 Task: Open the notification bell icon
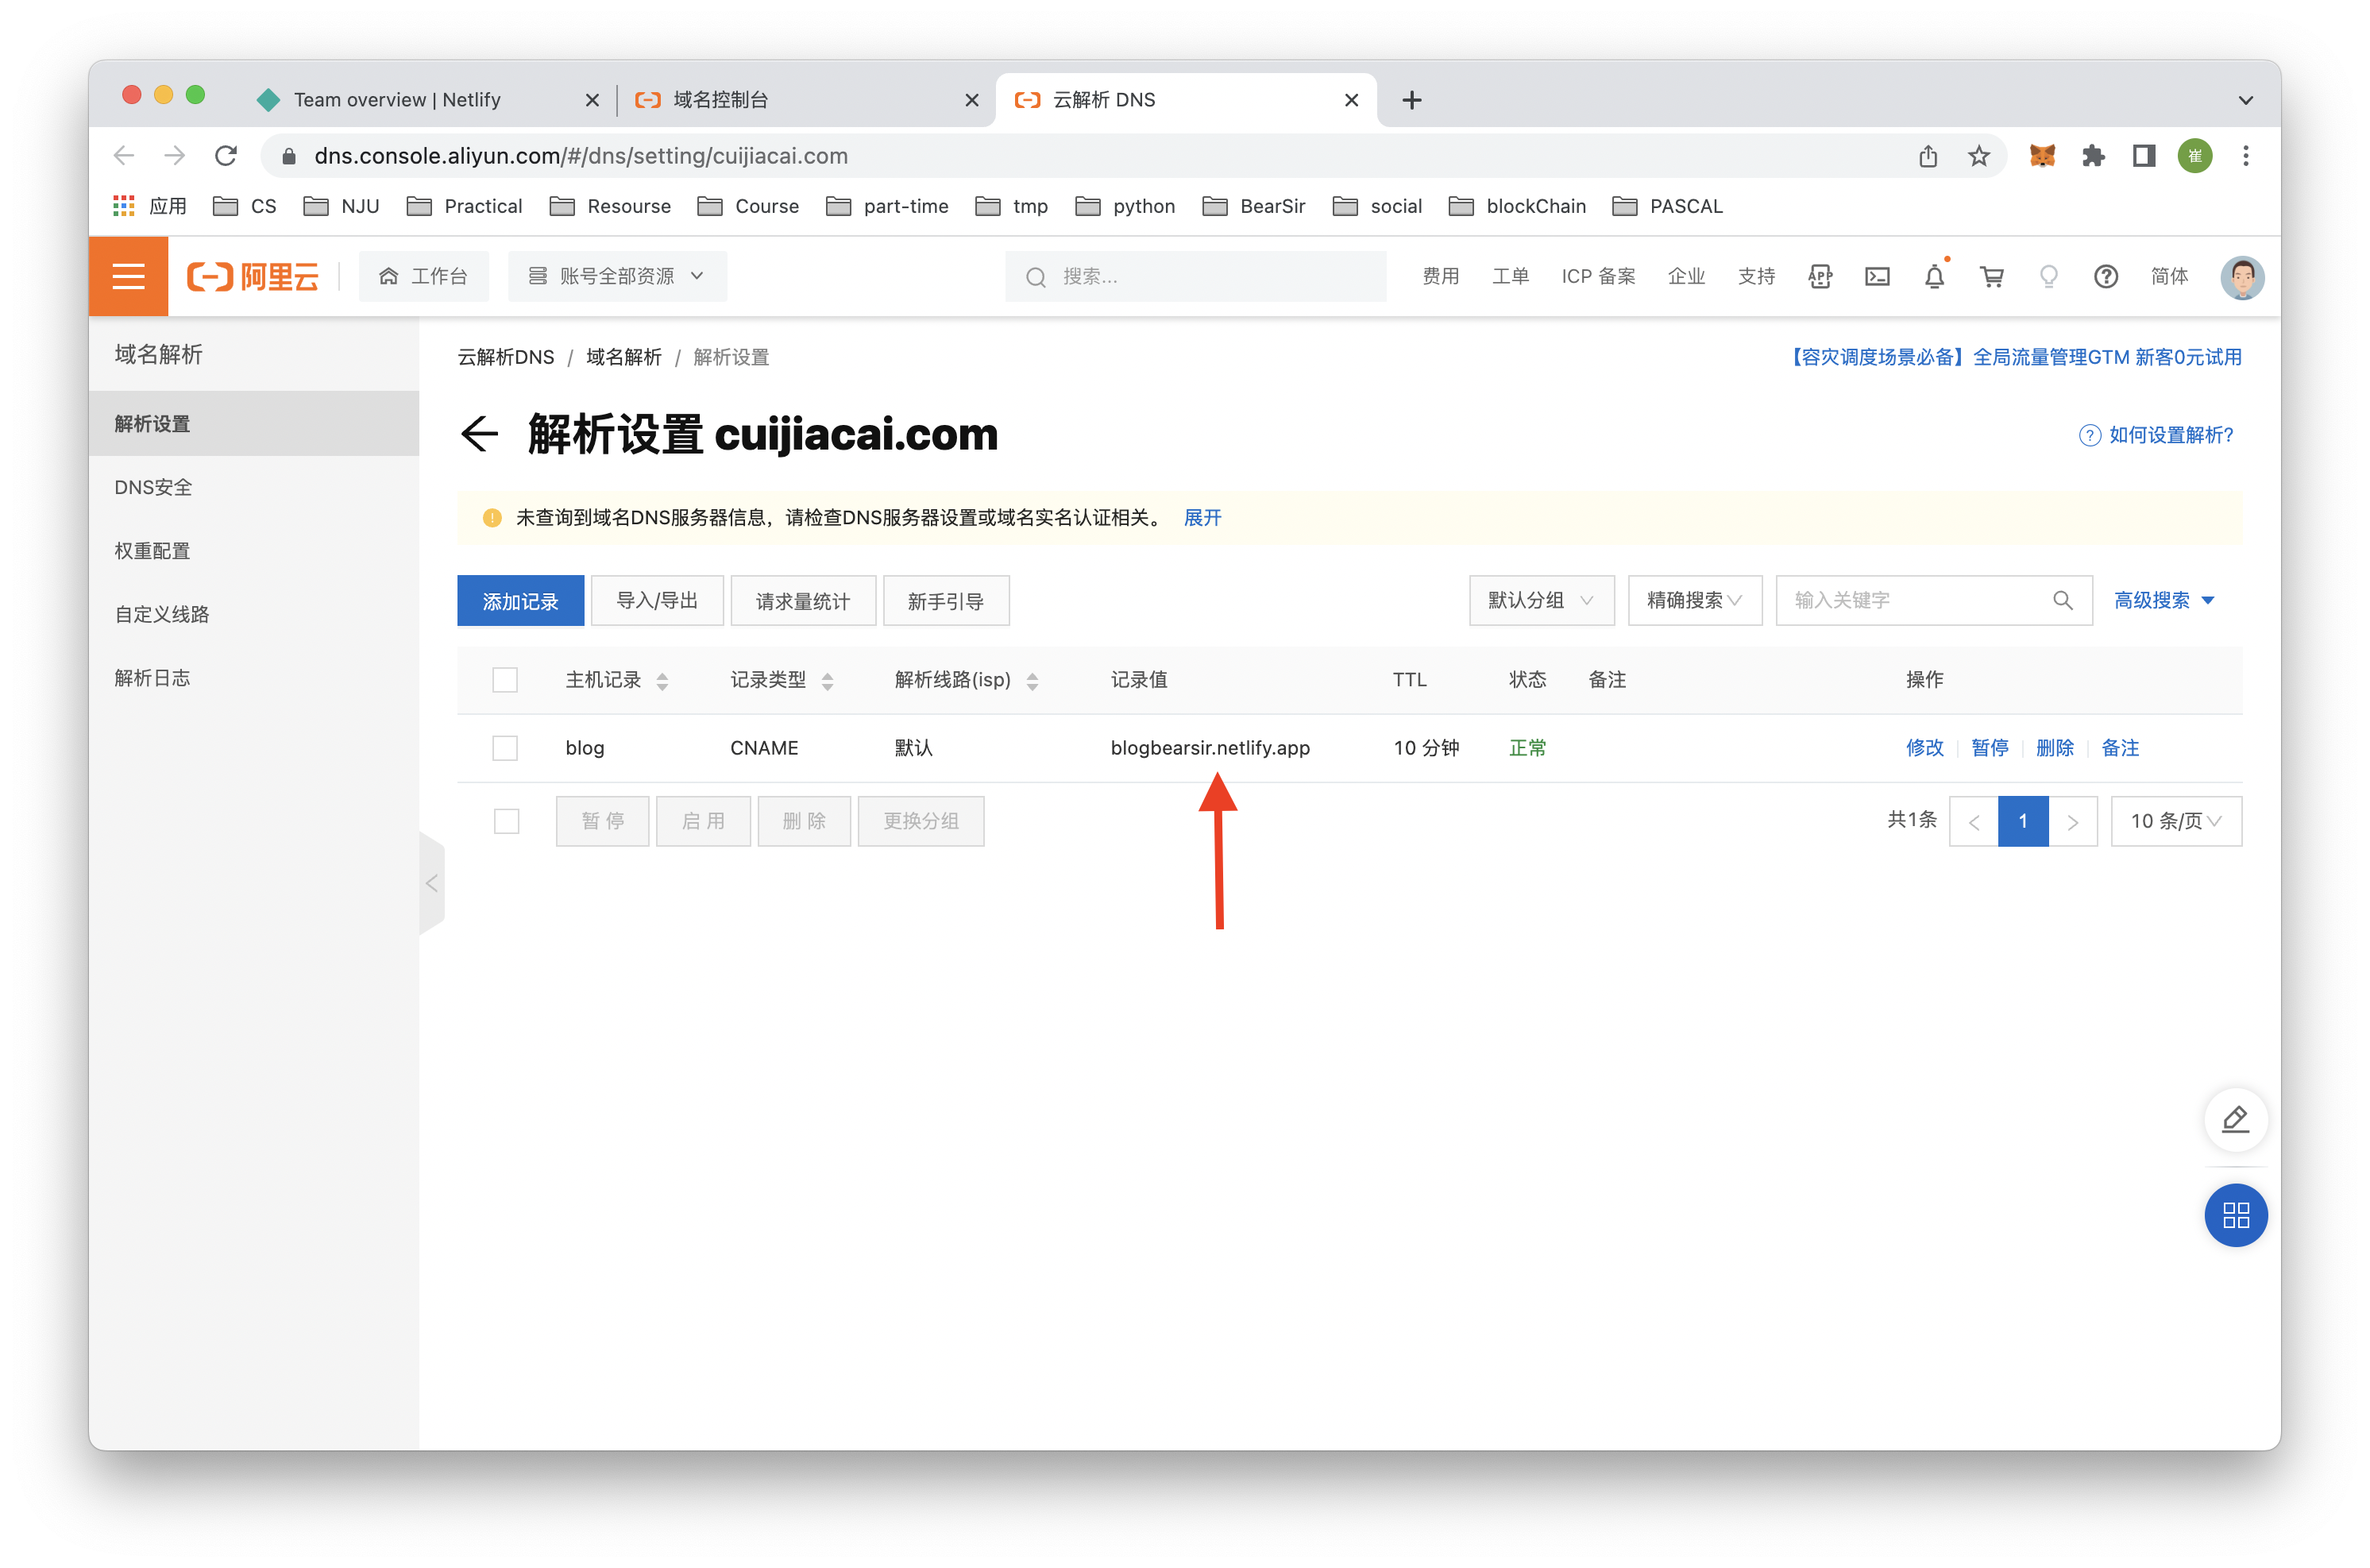pyautogui.click(x=1936, y=276)
